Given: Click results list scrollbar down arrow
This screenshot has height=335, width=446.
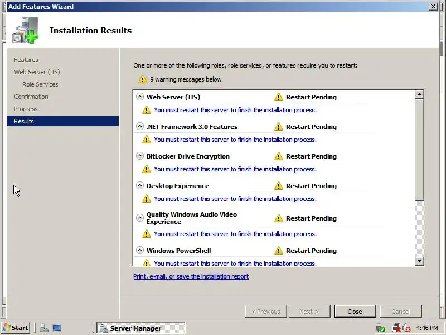Looking at the screenshot, I should 420,261.
